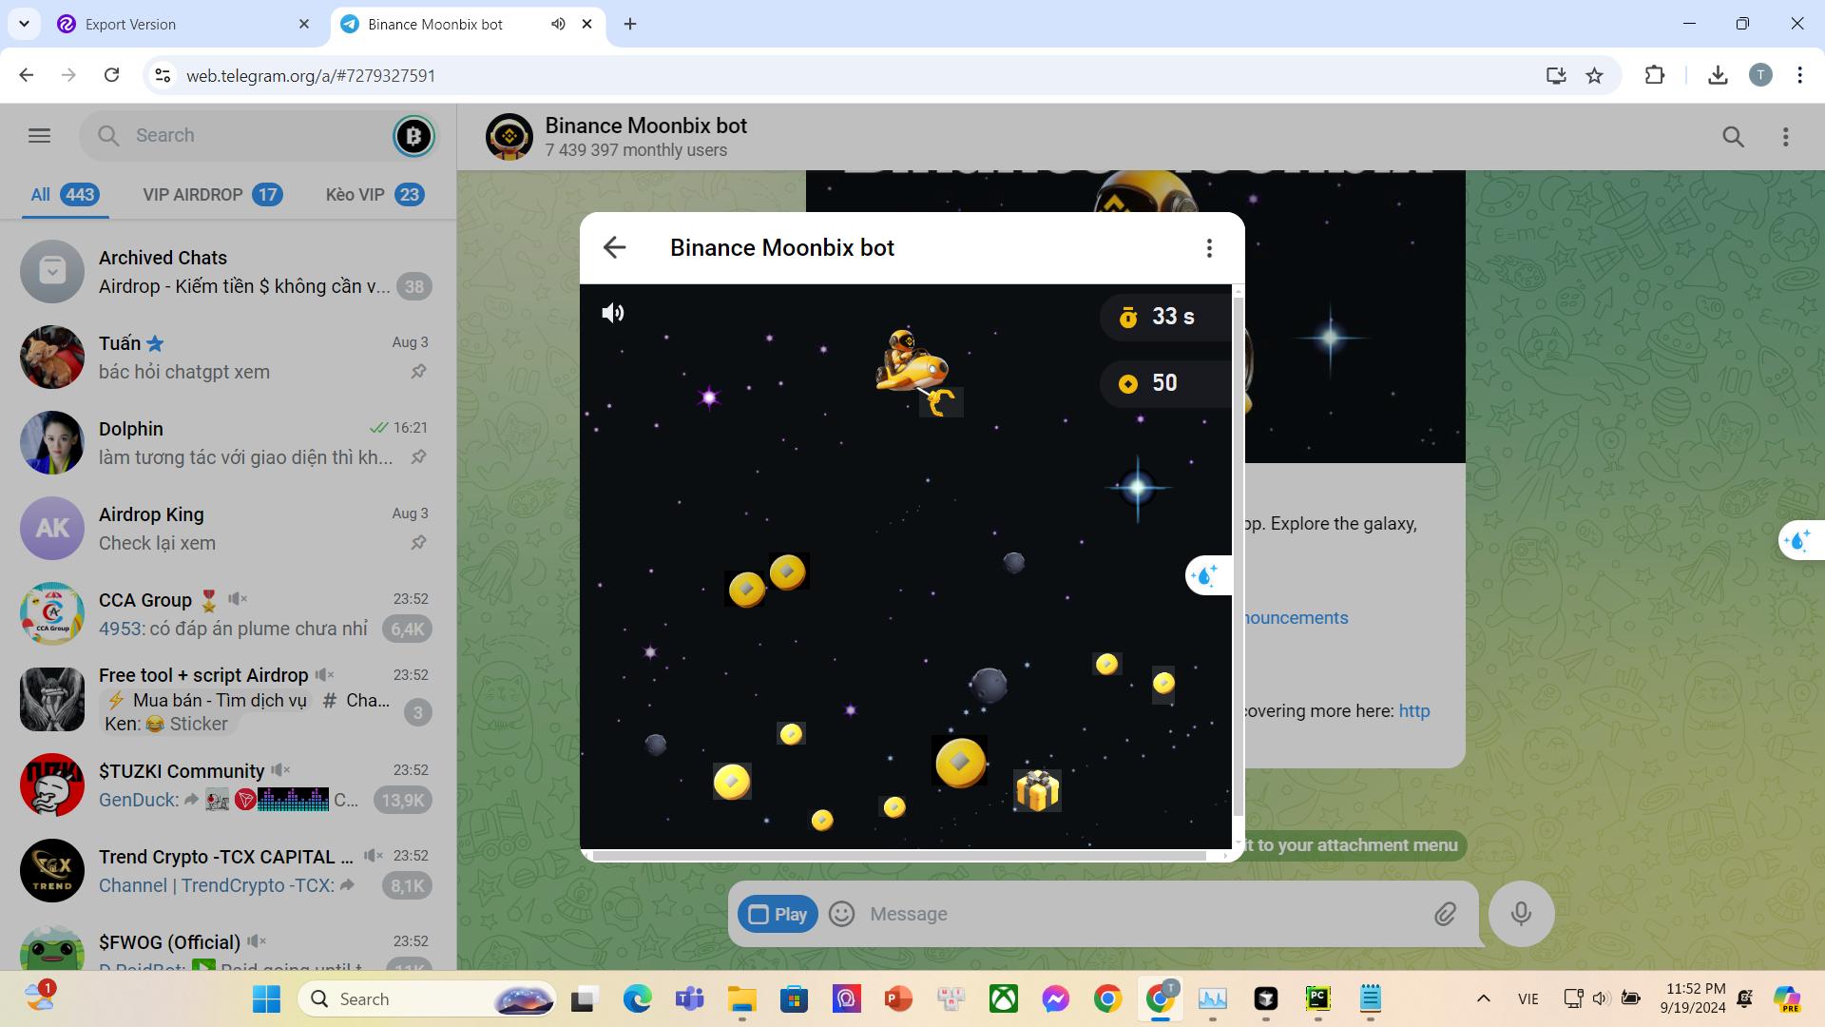Switch to the VIP AIRDROP folder tab
This screenshot has width=1825, height=1027.
coord(213,195)
